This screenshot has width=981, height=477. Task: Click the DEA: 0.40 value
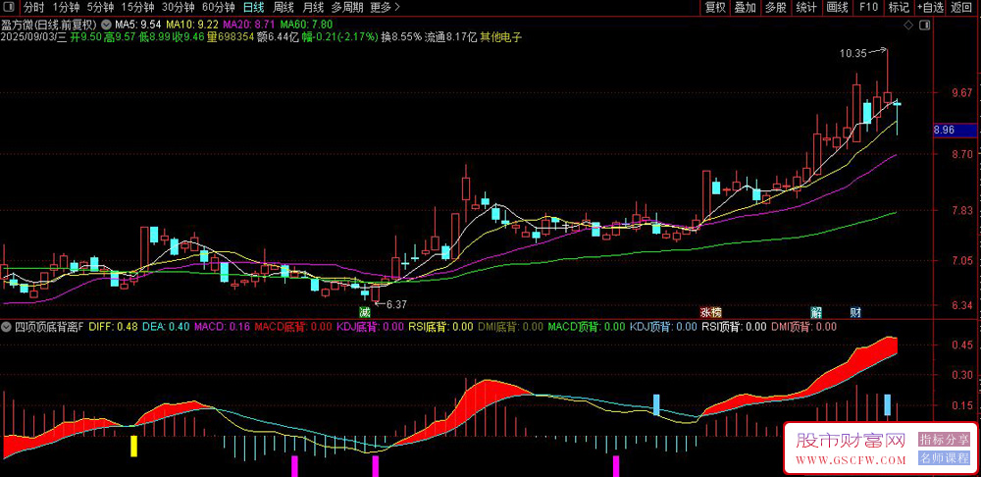166,326
